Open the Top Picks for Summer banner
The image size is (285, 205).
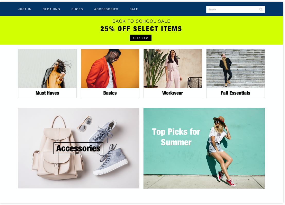pyautogui.click(x=204, y=148)
